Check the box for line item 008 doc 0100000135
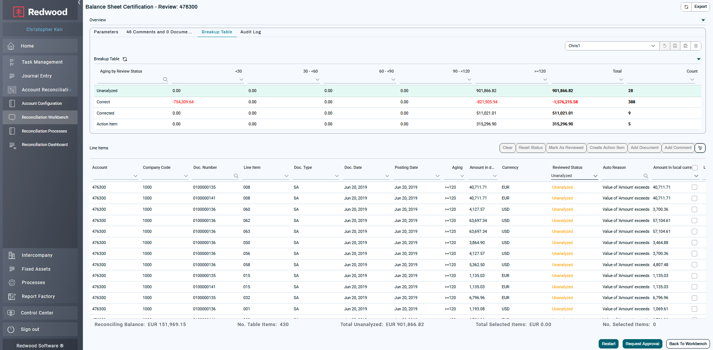 pos(694,187)
